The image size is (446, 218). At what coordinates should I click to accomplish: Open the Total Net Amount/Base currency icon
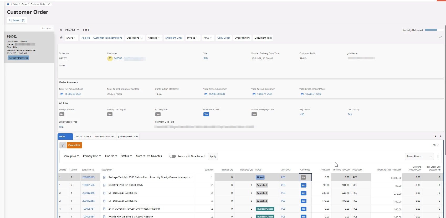62,94
